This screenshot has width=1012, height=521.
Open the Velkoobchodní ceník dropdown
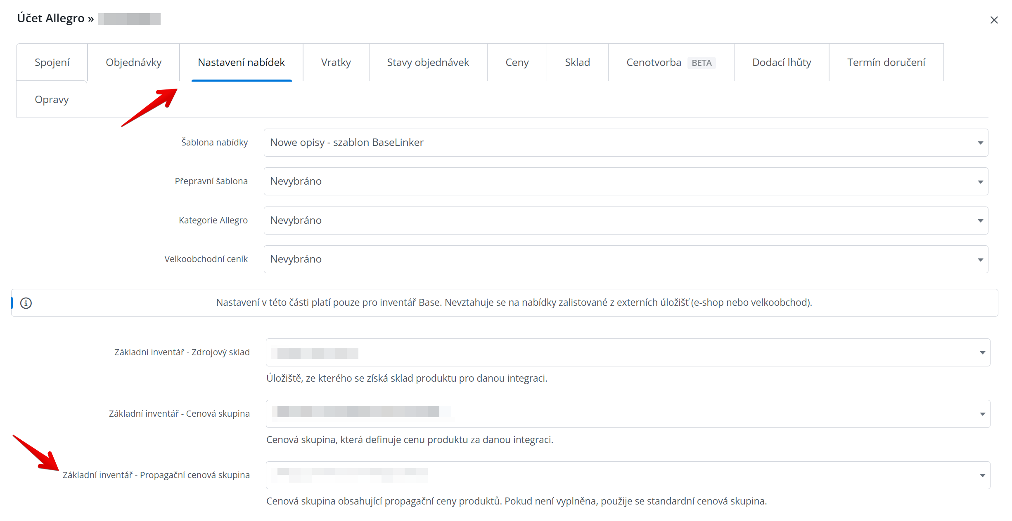coord(626,259)
